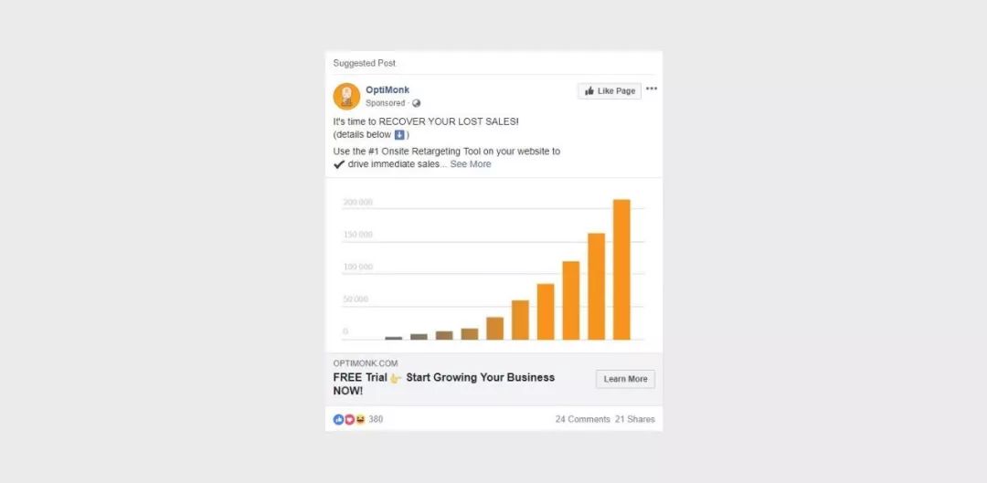The height and width of the screenshot is (483, 987).
Task: Click the pointing hand emoji in headline
Action: 396,378
